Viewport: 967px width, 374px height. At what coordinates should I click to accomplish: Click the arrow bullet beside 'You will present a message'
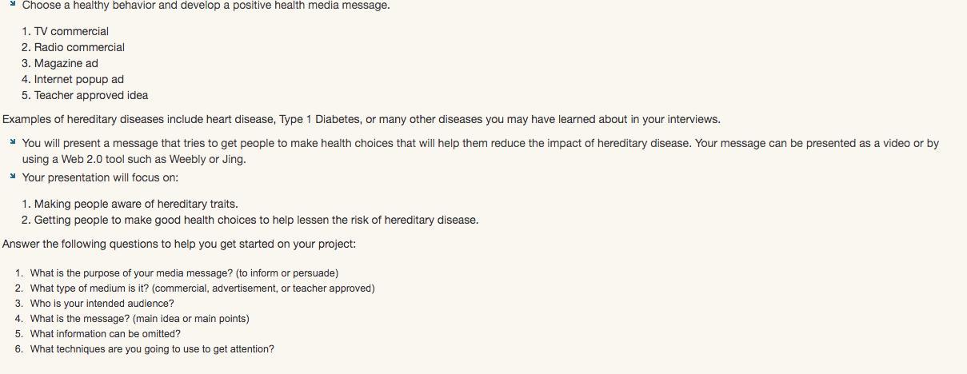coord(13,141)
